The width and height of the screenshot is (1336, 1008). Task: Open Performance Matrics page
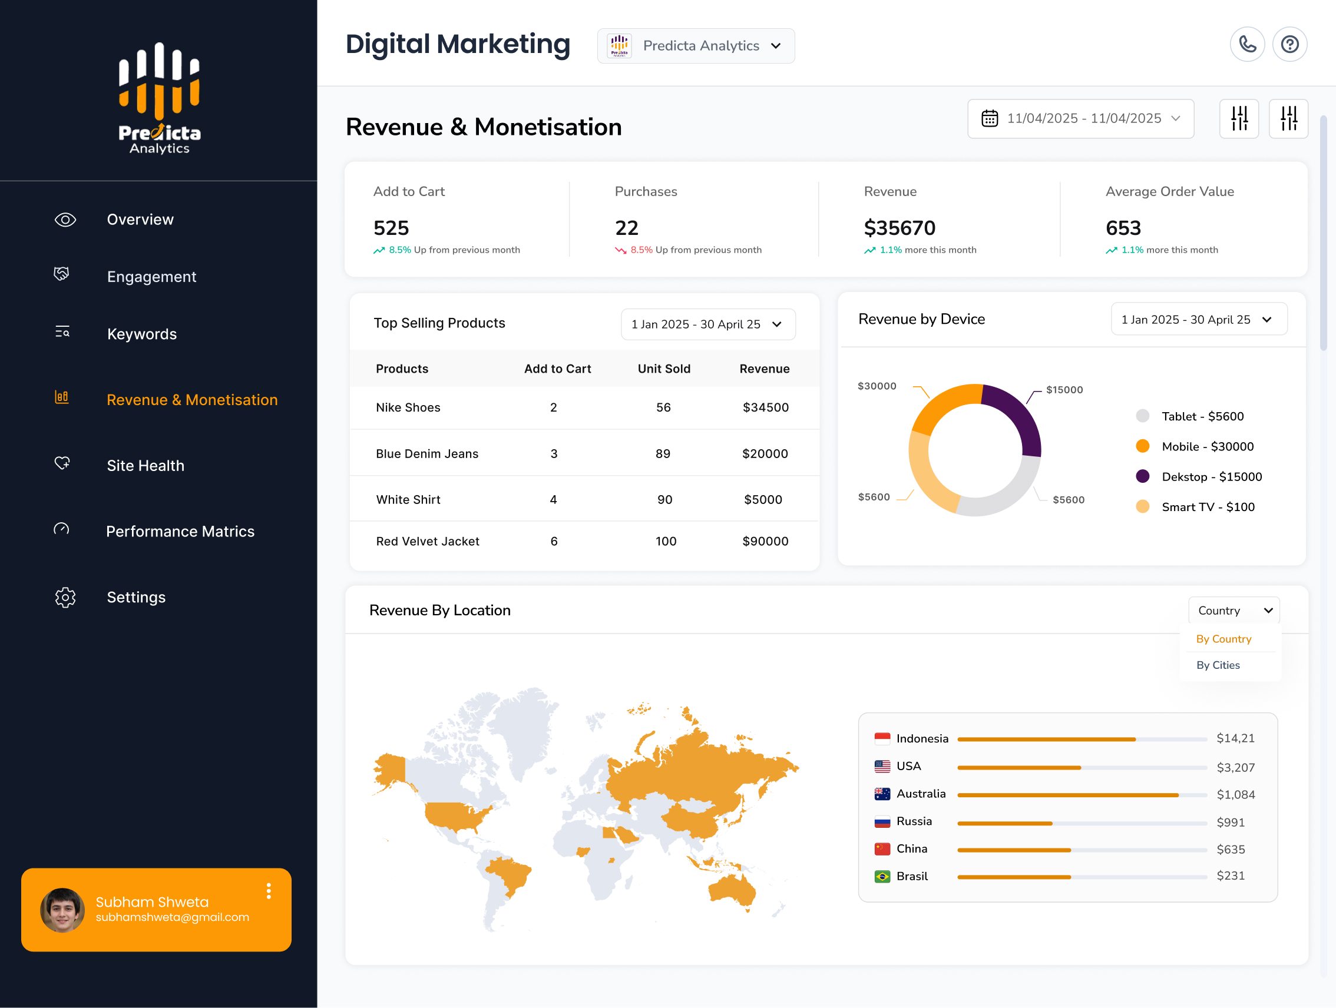pyautogui.click(x=180, y=532)
